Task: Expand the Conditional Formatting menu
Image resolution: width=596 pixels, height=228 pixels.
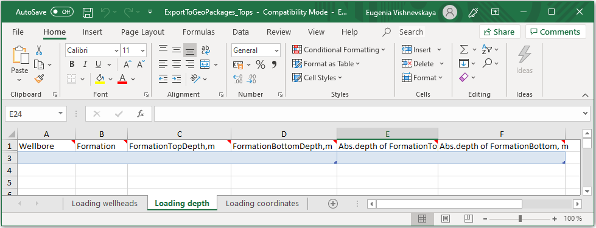Action: click(x=338, y=50)
